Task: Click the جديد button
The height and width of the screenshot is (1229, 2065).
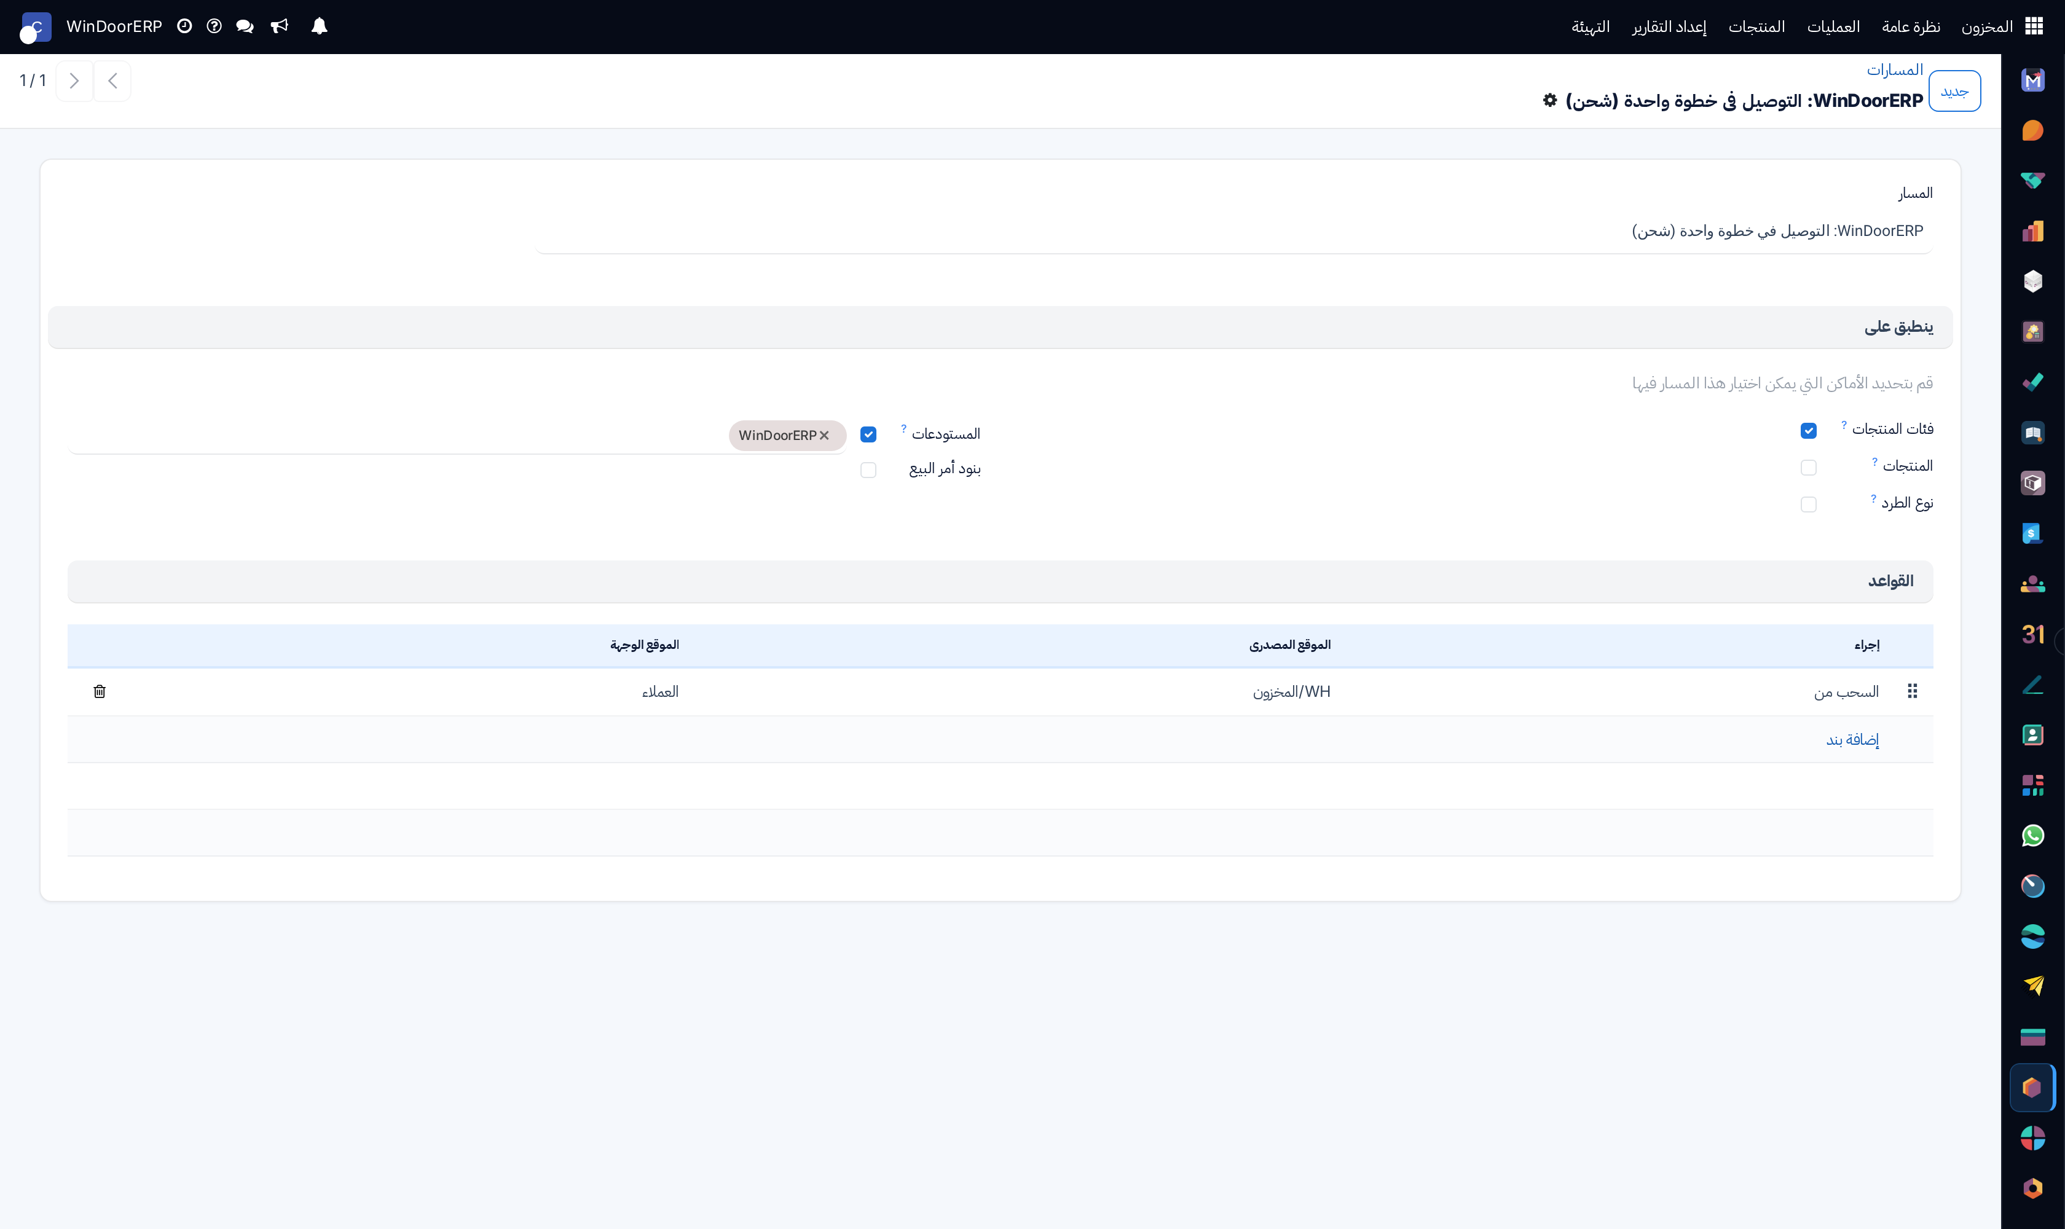Action: pyautogui.click(x=1954, y=91)
